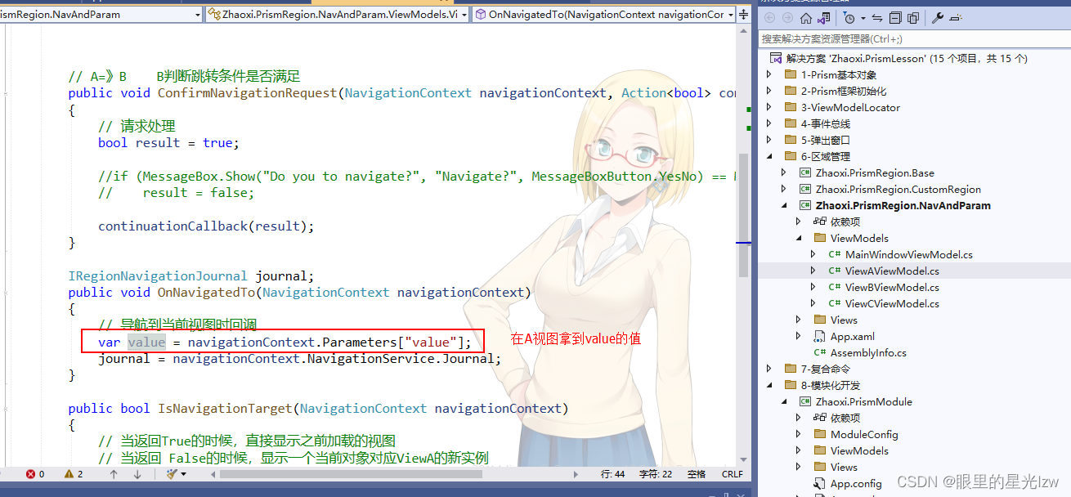Image resolution: width=1071 pixels, height=497 pixels.
Task: Open the dropdown arrow beside the filter icon
Action: point(862,18)
